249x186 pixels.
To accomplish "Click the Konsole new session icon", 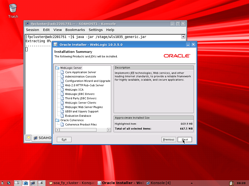I will [28, 138].
